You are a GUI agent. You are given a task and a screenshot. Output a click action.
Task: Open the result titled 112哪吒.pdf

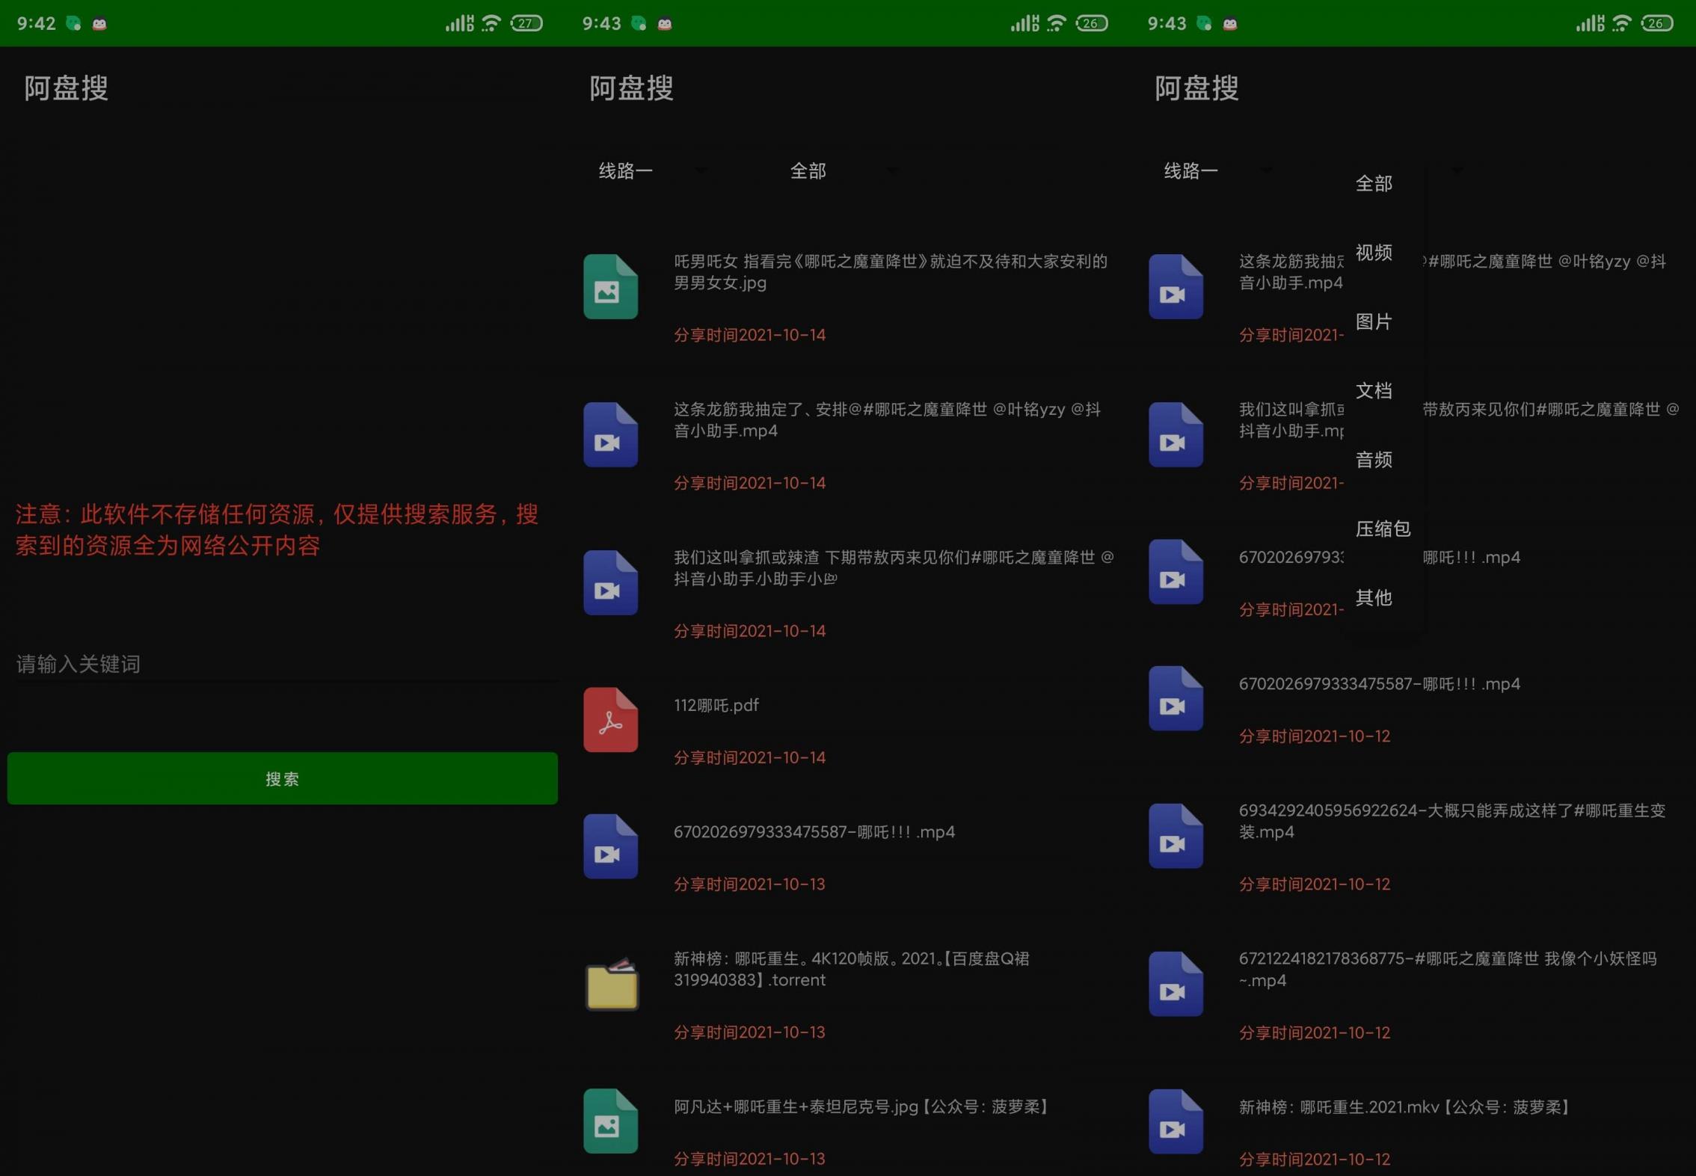(x=716, y=704)
